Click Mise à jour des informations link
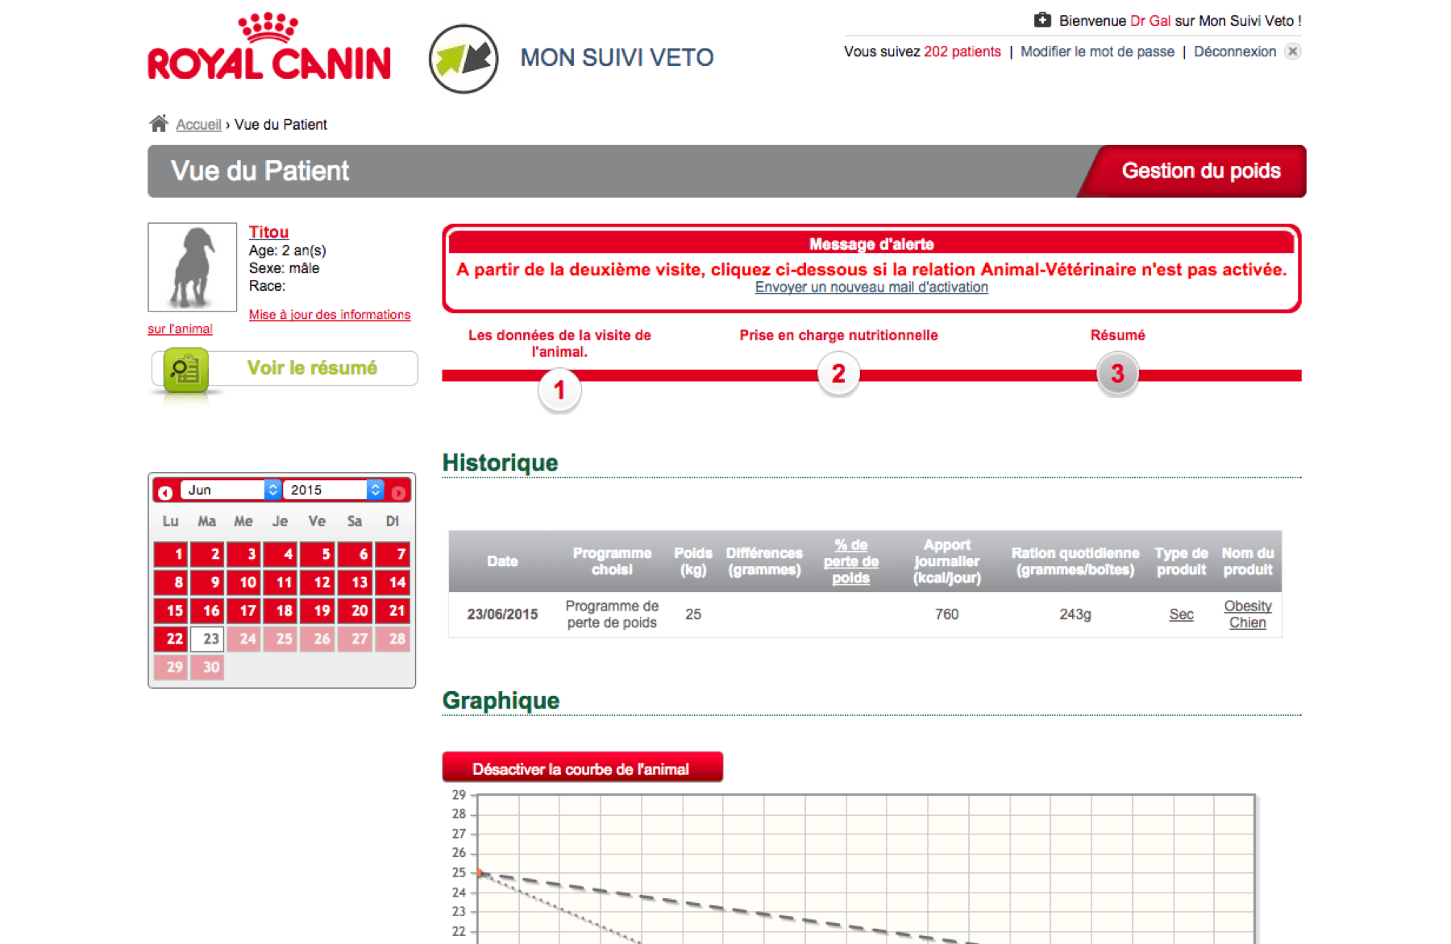 point(330,315)
